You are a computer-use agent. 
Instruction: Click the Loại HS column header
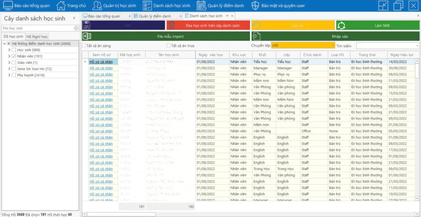pos(339,55)
